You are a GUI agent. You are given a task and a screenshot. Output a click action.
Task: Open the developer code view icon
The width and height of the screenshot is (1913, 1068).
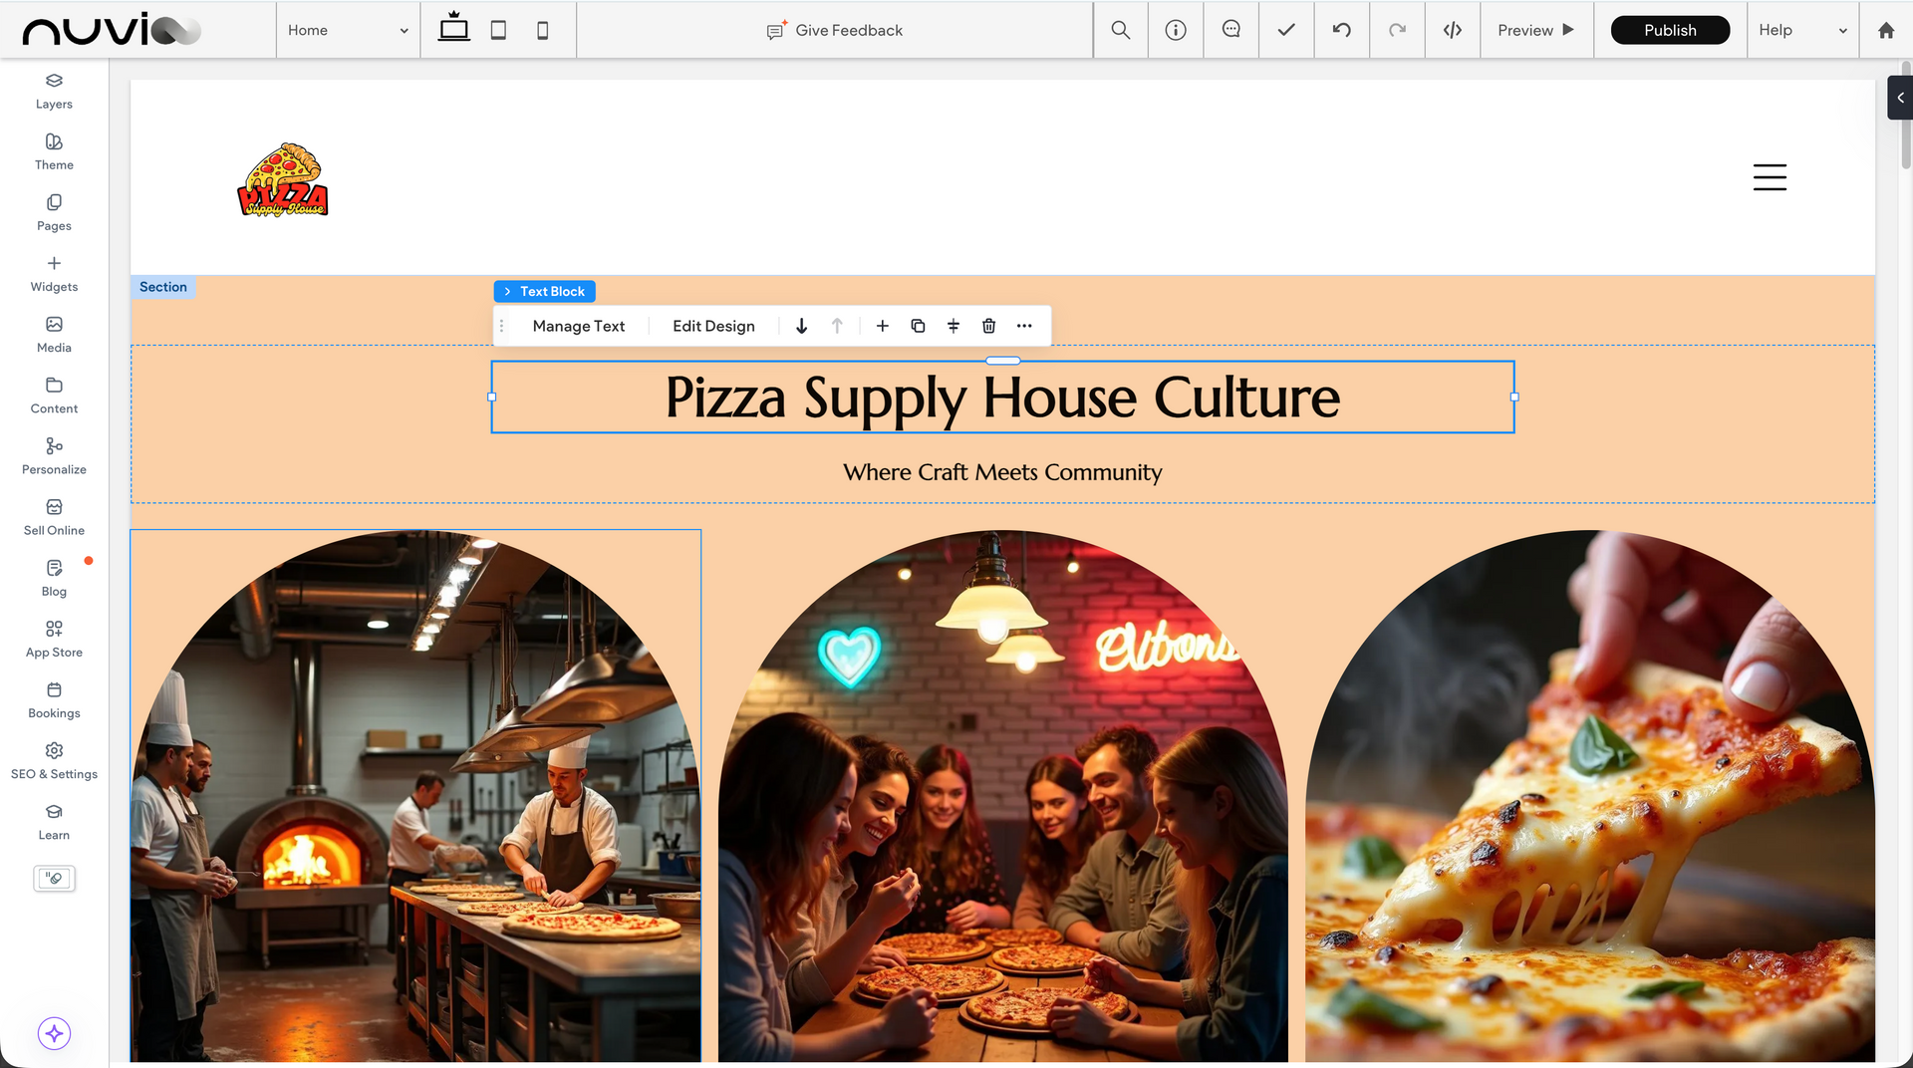tap(1452, 30)
